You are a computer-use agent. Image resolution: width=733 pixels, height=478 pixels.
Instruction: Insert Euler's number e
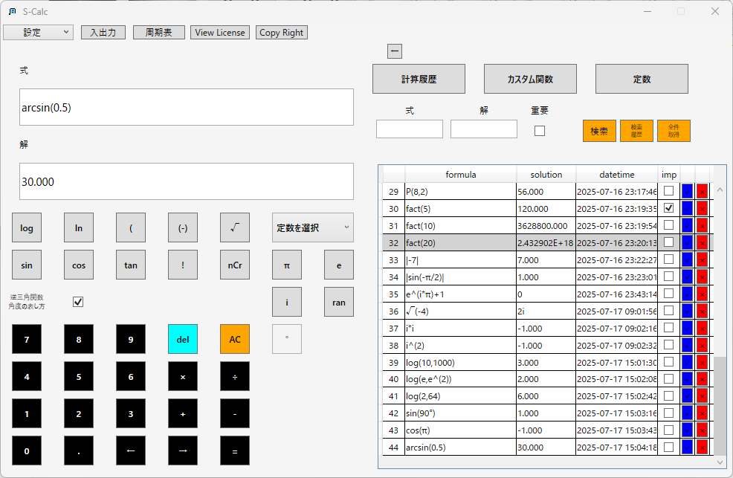pos(339,265)
